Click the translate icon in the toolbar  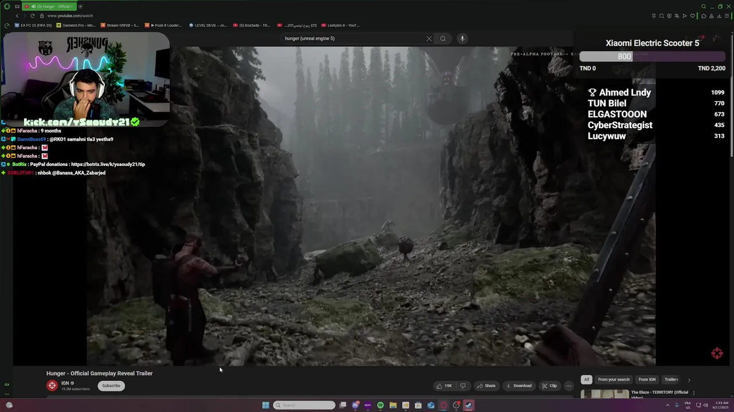[x=677, y=16]
